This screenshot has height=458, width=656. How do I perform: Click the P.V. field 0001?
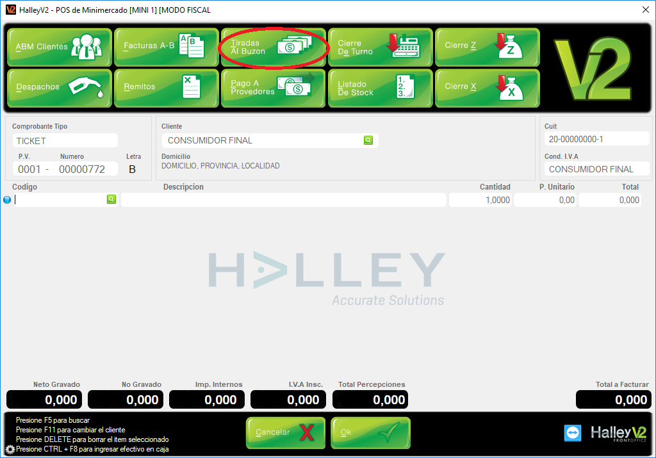[29, 169]
